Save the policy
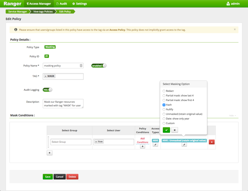Viewport: 248px width, 191px height. pyautogui.click(x=48, y=177)
